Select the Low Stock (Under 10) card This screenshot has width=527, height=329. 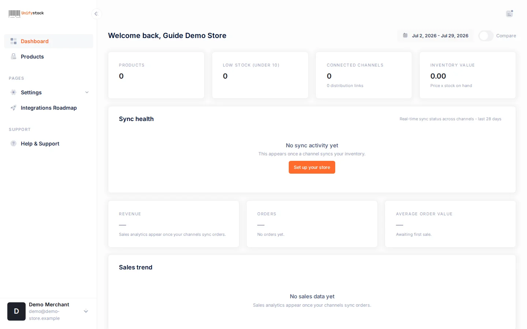[x=260, y=75]
